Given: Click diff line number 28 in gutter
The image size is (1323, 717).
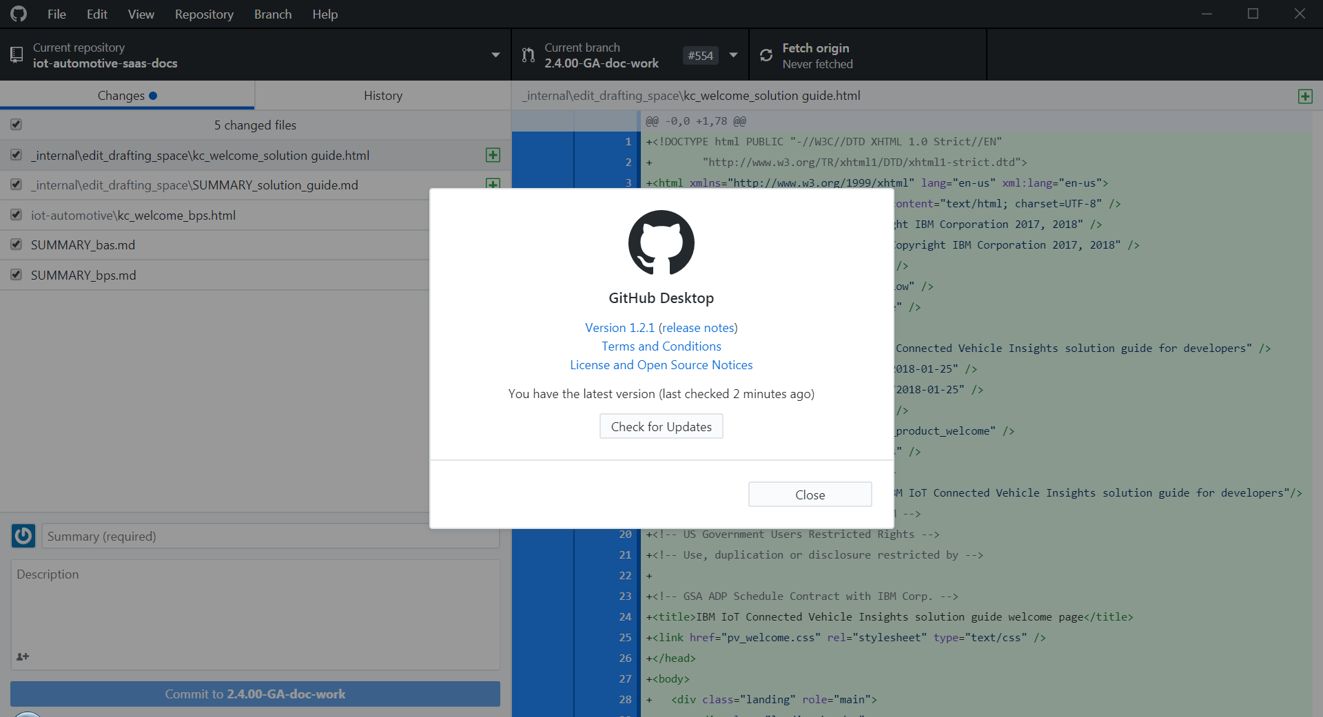Looking at the screenshot, I should pyautogui.click(x=625, y=700).
